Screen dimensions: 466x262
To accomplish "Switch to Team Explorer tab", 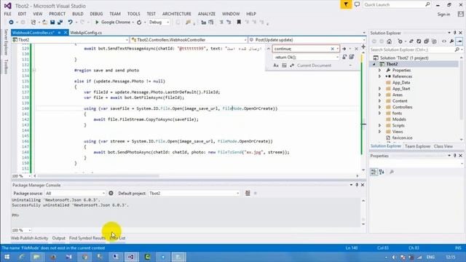I will pos(417,146).
